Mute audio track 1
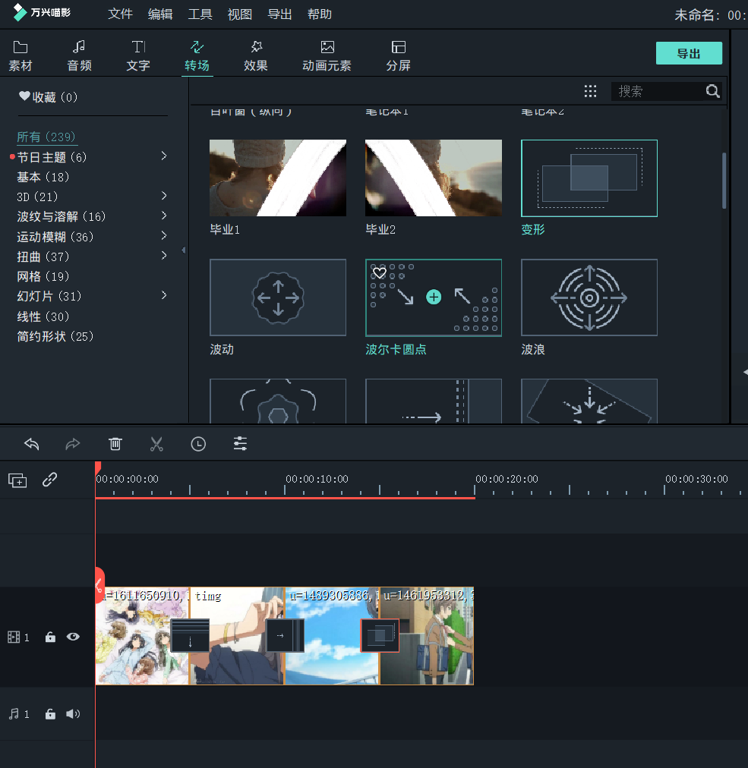This screenshot has width=748, height=768. click(73, 714)
